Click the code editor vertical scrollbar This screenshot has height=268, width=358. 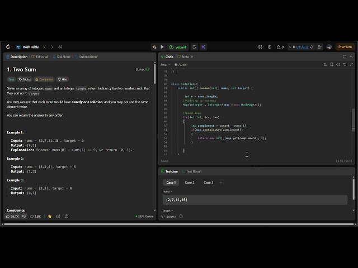tap(354, 119)
